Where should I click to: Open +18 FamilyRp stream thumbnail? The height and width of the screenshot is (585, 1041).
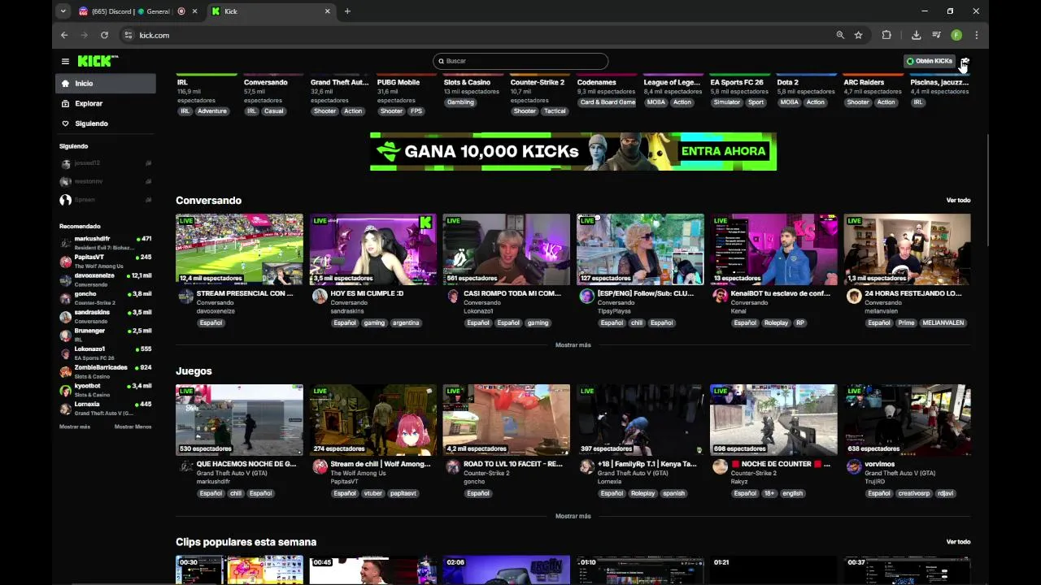(640, 420)
